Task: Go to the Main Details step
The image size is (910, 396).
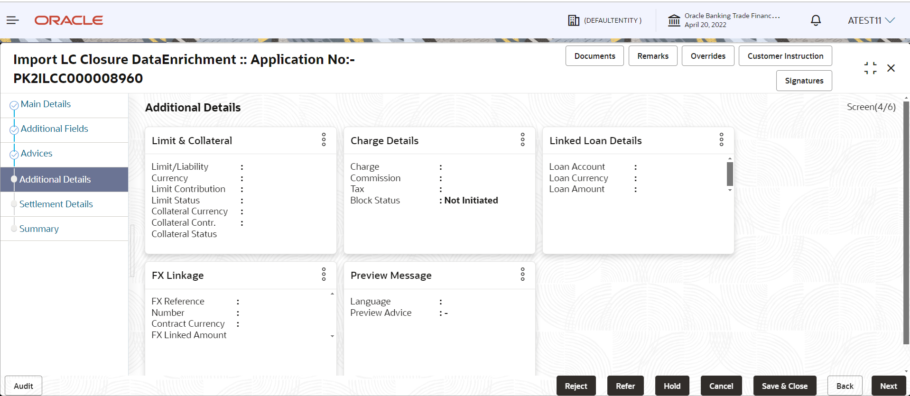Action: (46, 104)
